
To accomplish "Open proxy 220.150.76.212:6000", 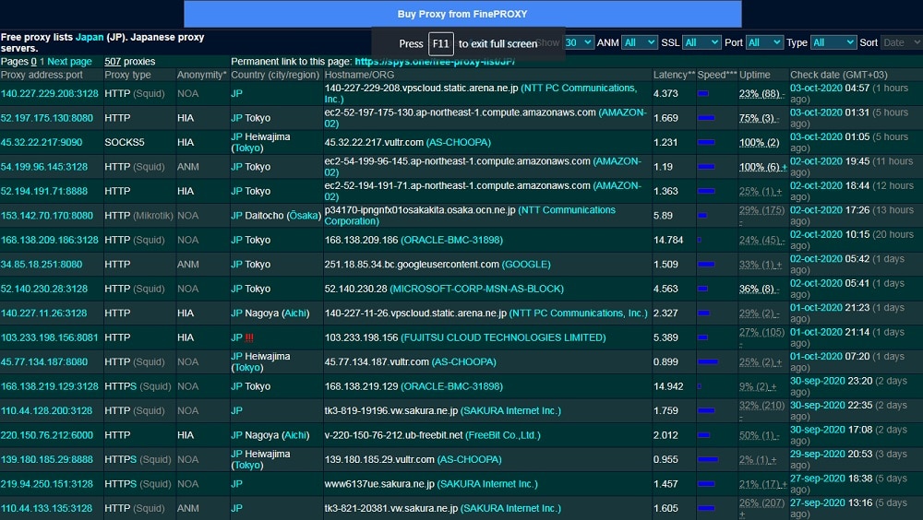I will [46, 435].
